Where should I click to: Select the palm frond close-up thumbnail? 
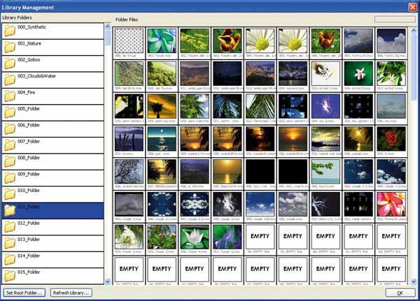pyautogui.click(x=260, y=106)
